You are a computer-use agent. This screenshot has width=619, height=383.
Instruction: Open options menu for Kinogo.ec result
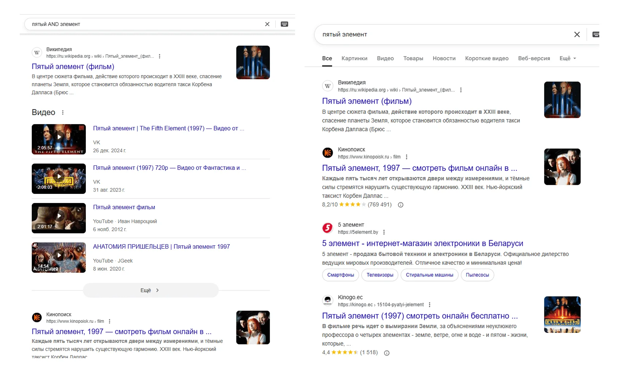[x=429, y=305]
